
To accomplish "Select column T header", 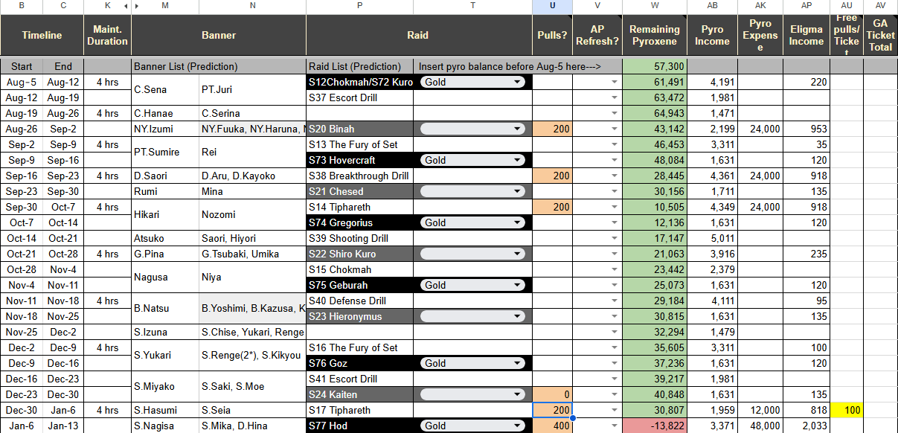I will 473,7.
